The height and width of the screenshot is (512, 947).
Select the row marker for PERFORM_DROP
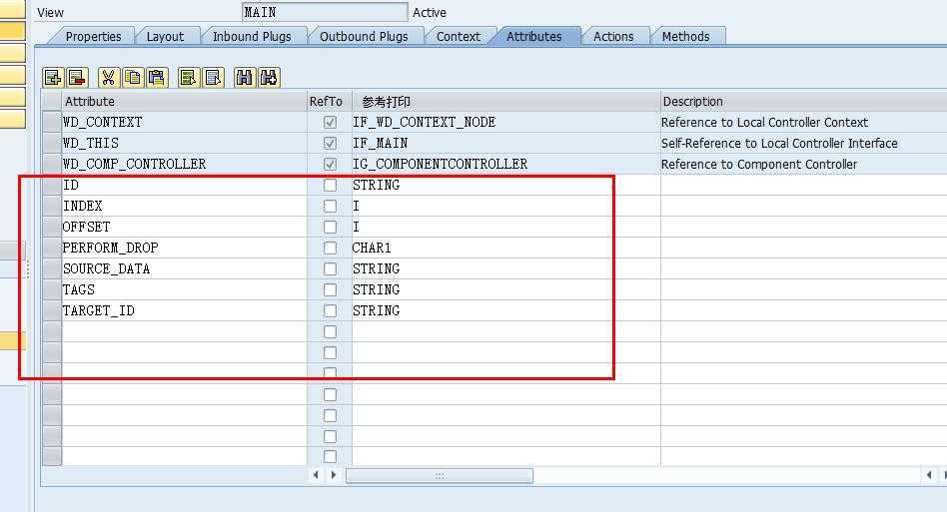pyautogui.click(x=52, y=248)
